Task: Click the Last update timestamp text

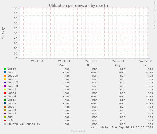Action: tap(121, 127)
